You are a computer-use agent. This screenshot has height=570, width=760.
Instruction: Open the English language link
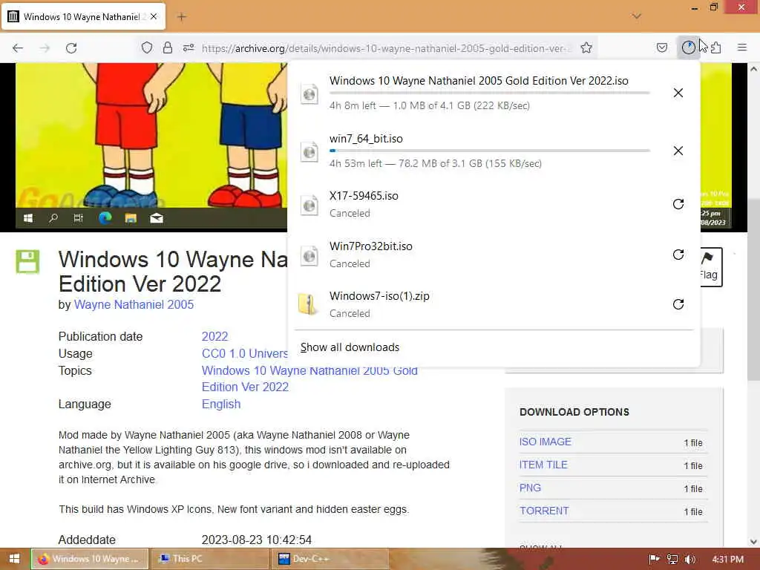tap(221, 404)
